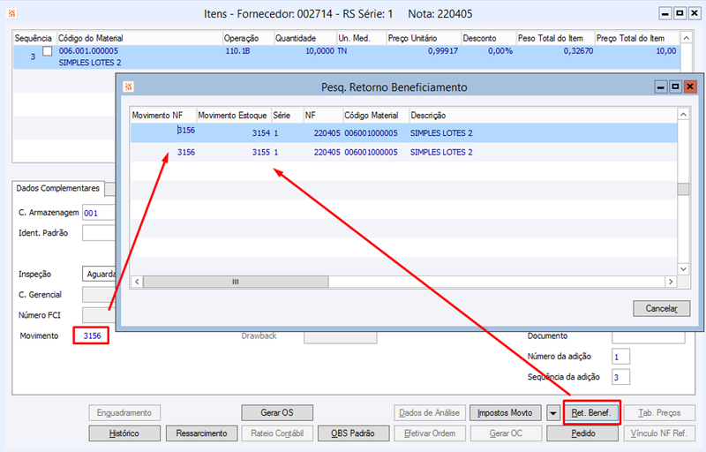Switch to the Dados Complementares tab
Screen dimensions: 706x452
pyautogui.click(x=58, y=188)
